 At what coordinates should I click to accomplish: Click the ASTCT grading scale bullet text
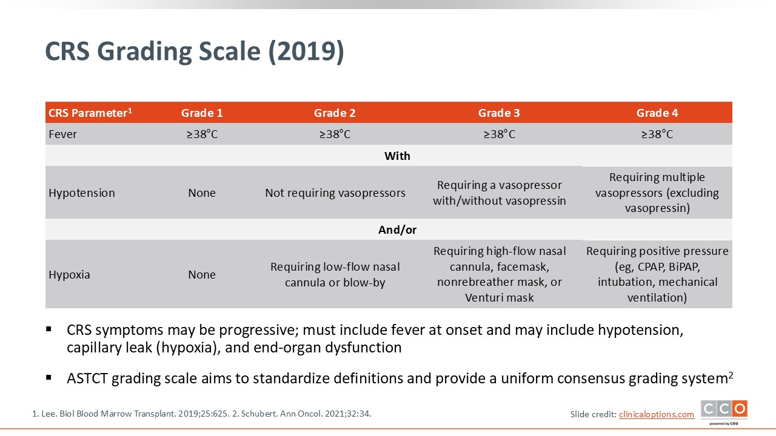(399, 378)
